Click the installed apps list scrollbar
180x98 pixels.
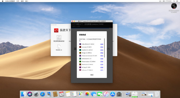click(104, 48)
